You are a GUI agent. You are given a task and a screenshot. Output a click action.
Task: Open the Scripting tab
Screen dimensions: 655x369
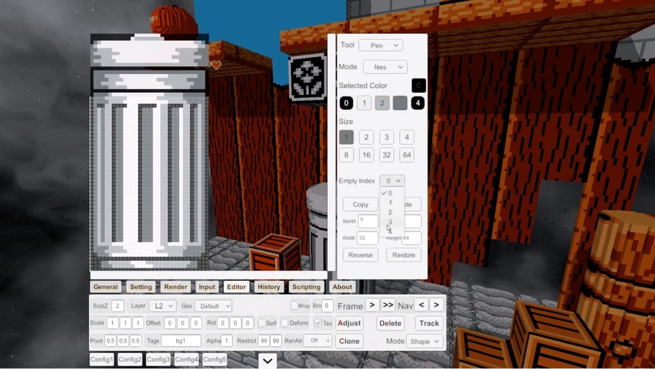tap(306, 287)
